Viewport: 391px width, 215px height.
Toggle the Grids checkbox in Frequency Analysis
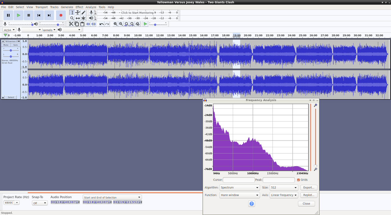tap(298, 180)
